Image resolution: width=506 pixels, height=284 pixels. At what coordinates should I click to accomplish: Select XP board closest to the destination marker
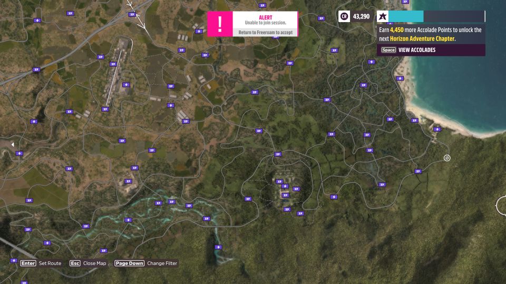pyautogui.click(x=418, y=171)
